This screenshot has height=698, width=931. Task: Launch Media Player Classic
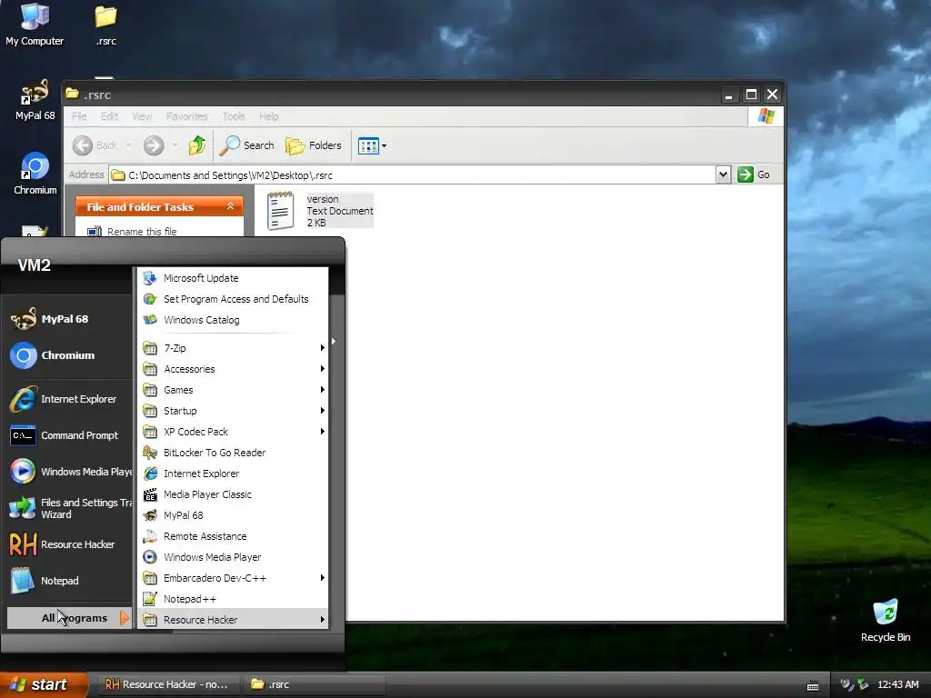click(233, 494)
